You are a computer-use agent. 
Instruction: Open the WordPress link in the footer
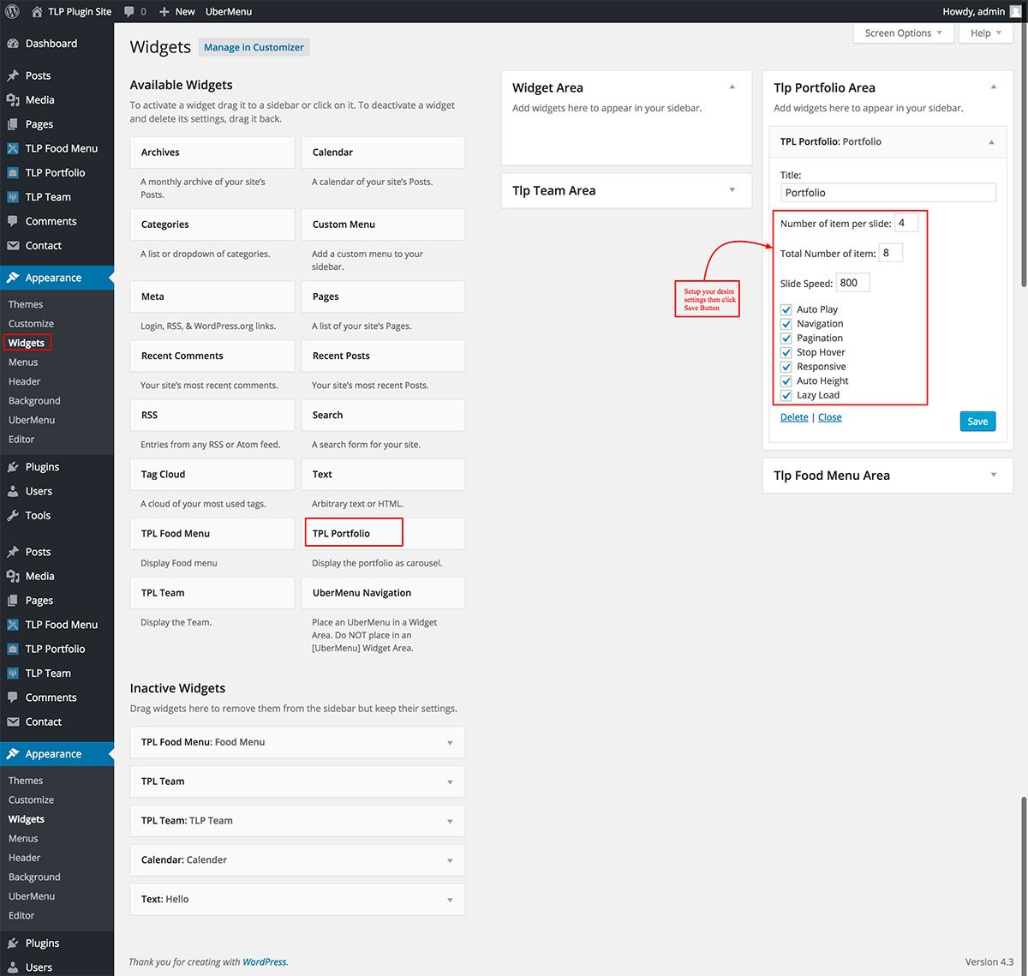[265, 962]
